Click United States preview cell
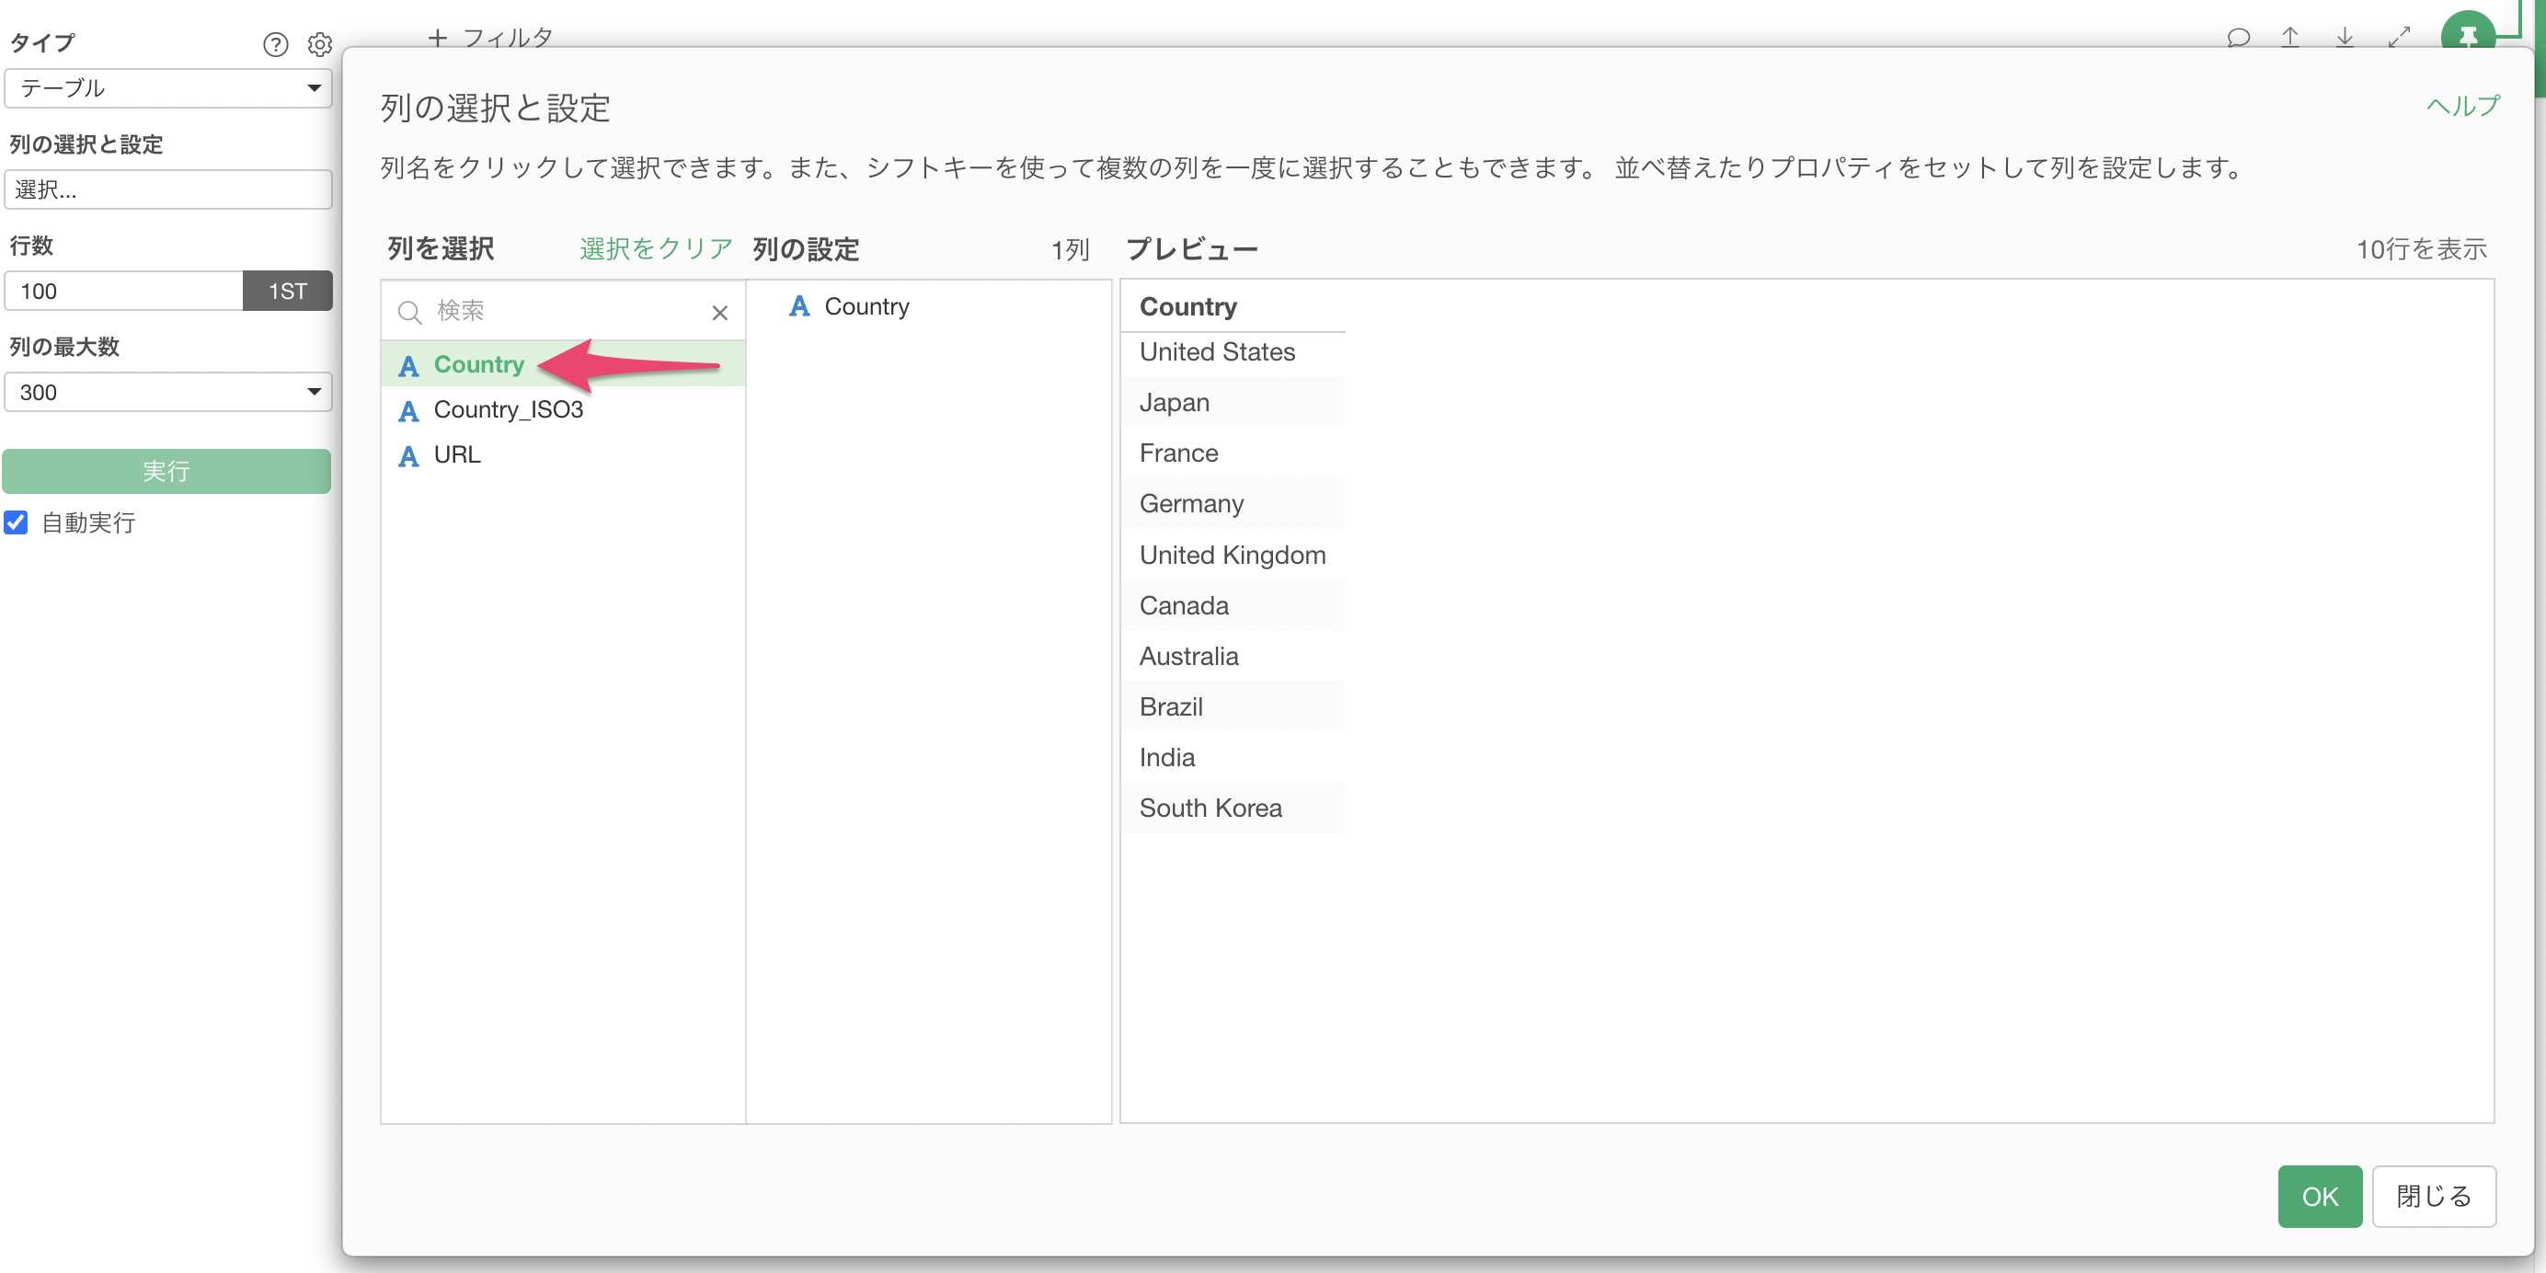The height and width of the screenshot is (1273, 2546). click(x=1233, y=352)
